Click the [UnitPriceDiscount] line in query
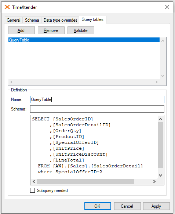Image resolution: width=175 pixels, height=214 pixels. [x=79, y=154]
